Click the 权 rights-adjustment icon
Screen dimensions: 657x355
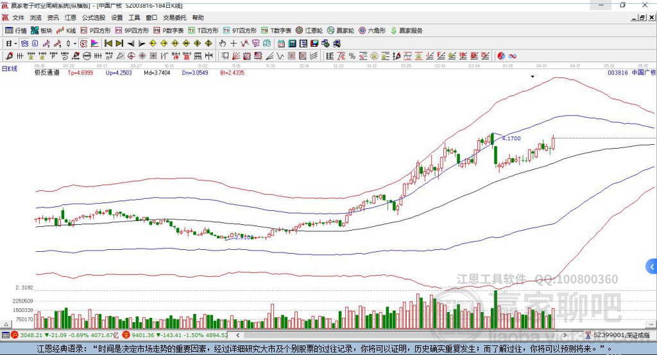(84, 44)
